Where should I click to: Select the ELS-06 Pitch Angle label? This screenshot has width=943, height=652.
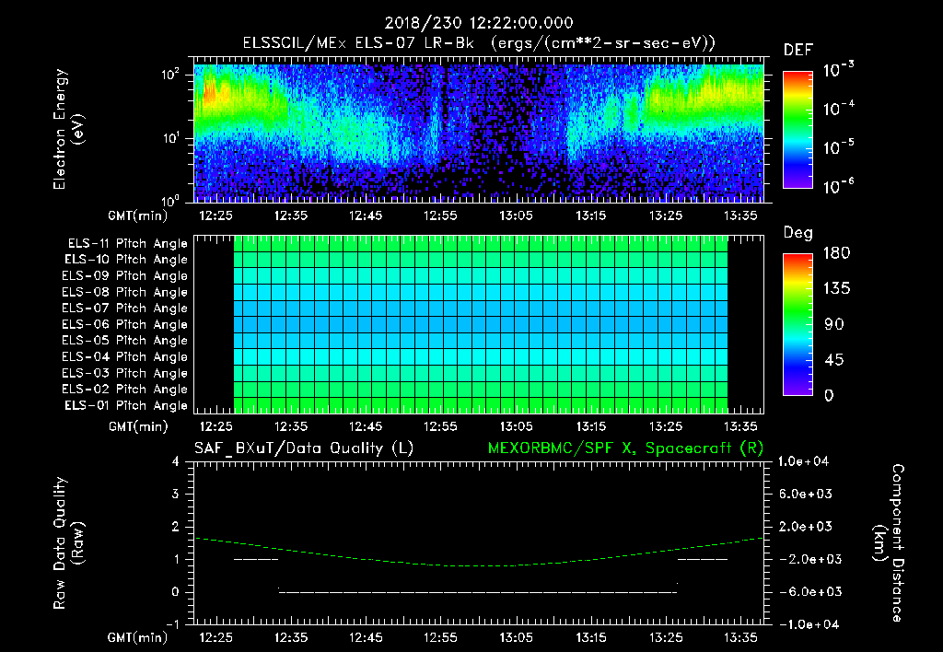(x=125, y=324)
